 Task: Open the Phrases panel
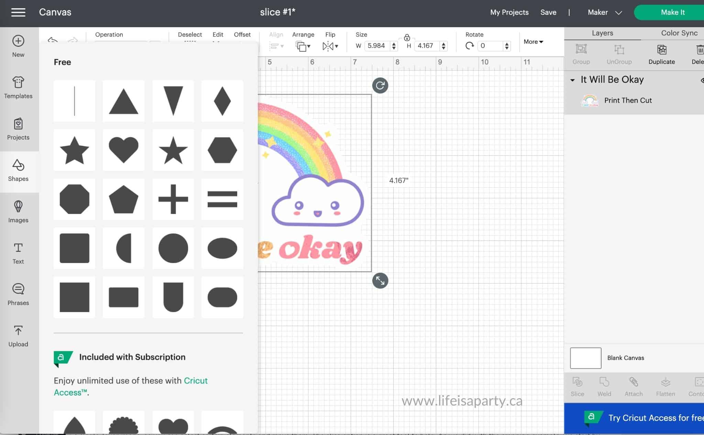click(x=18, y=295)
